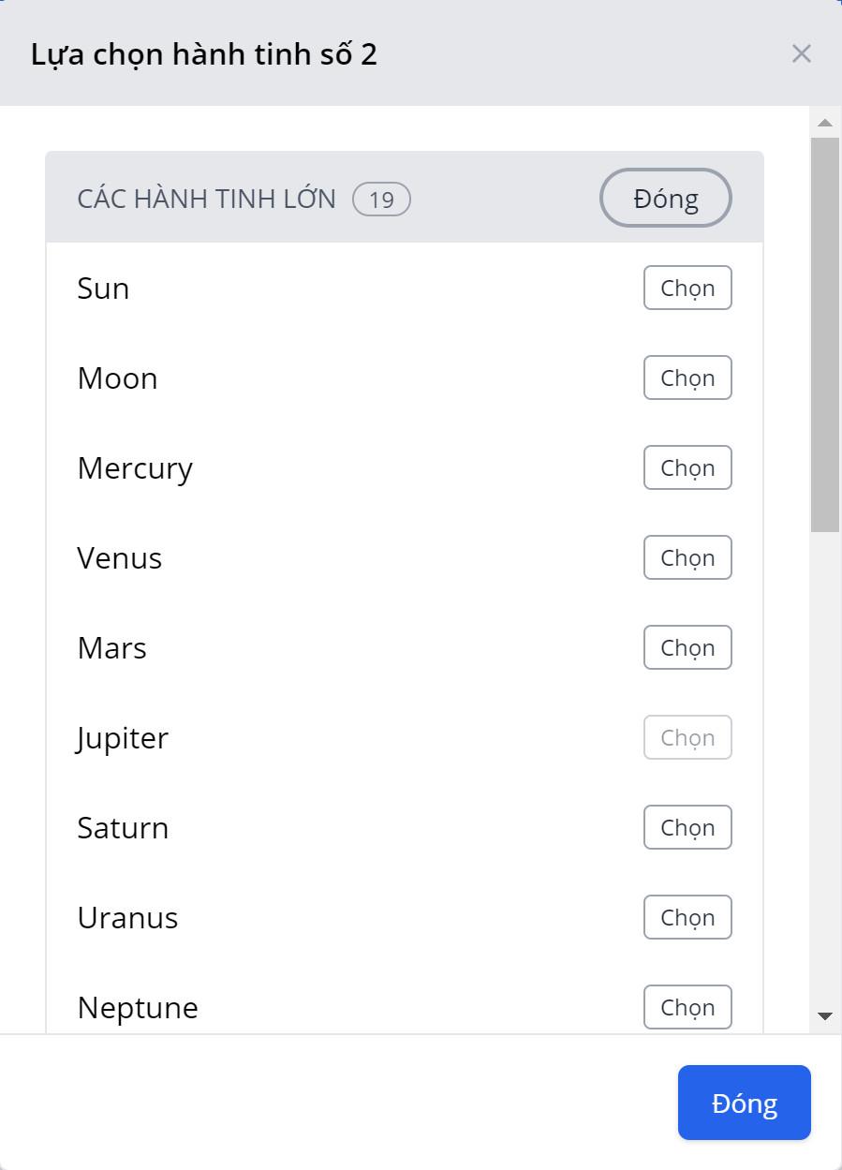Click the Sun row label
Viewport: 842px width, 1170px height.
[103, 288]
